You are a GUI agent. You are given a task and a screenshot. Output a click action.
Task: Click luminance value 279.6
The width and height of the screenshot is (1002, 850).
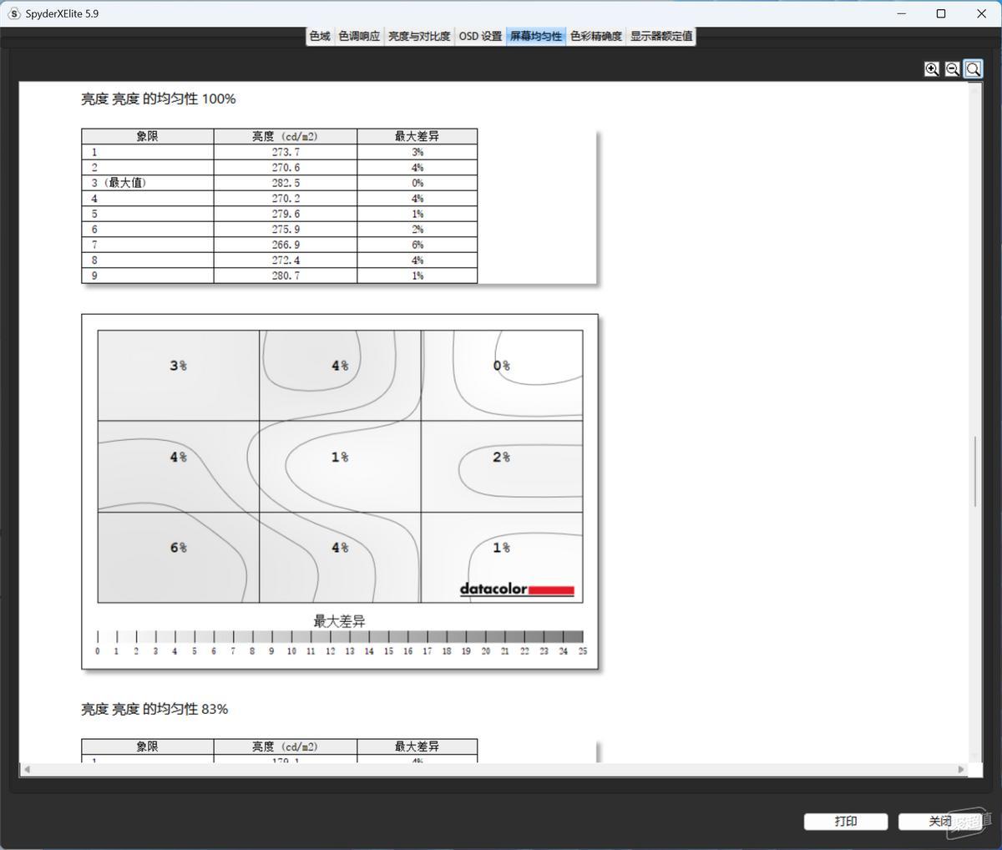[x=286, y=214]
